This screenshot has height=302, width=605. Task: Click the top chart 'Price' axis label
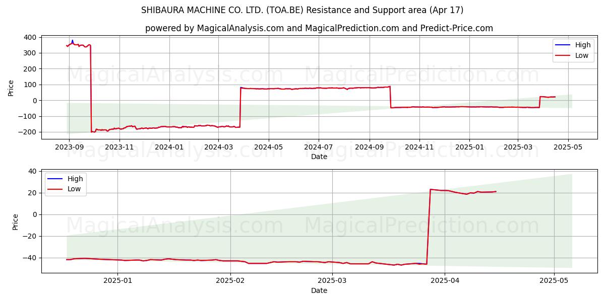click(11, 88)
